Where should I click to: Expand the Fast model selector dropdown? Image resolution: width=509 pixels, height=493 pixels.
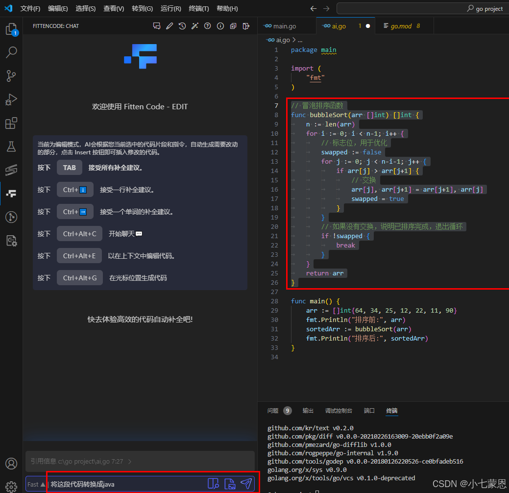click(36, 484)
